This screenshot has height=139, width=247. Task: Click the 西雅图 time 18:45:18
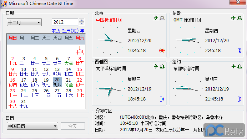tap(137, 99)
